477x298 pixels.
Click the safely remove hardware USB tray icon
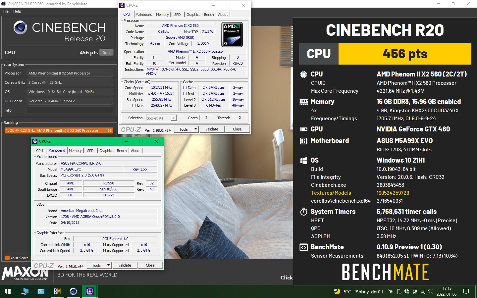pyautogui.click(x=399, y=292)
